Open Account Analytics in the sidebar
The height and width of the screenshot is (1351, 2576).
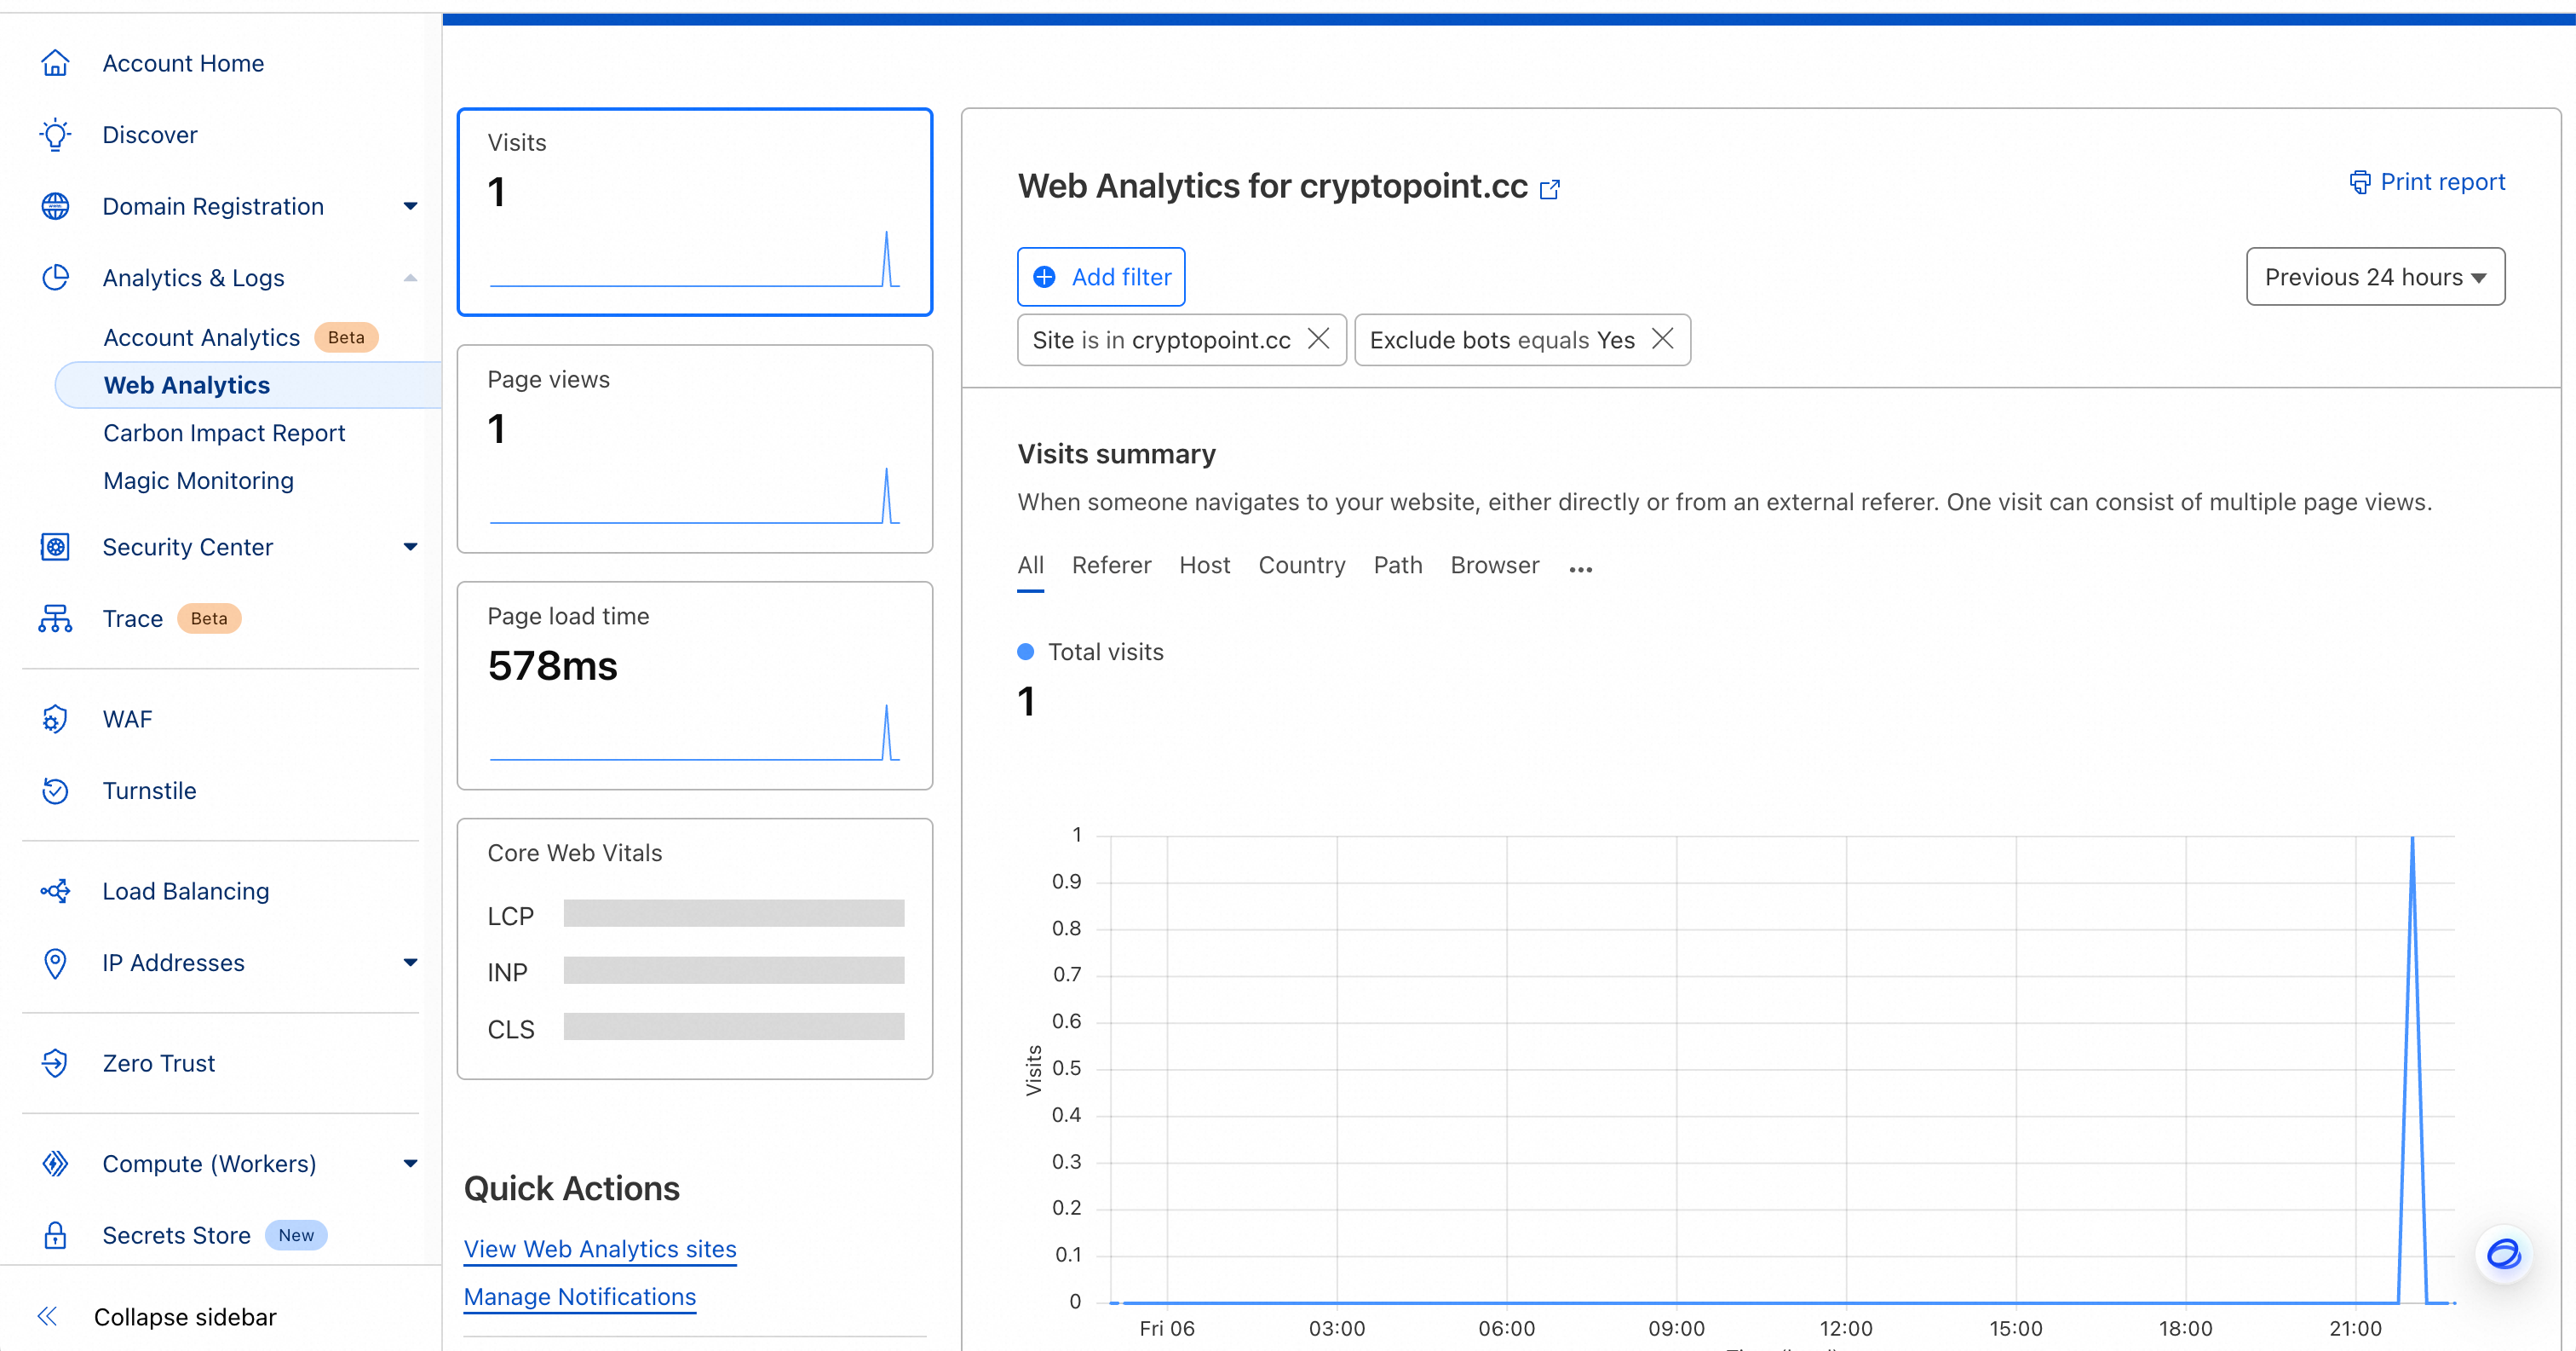201,338
